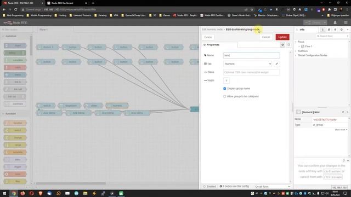This screenshot has width=351, height=197.
Task: Open Windows Start menu
Action: coord(4,193)
